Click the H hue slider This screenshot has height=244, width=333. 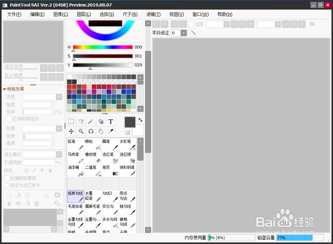tap(103, 47)
